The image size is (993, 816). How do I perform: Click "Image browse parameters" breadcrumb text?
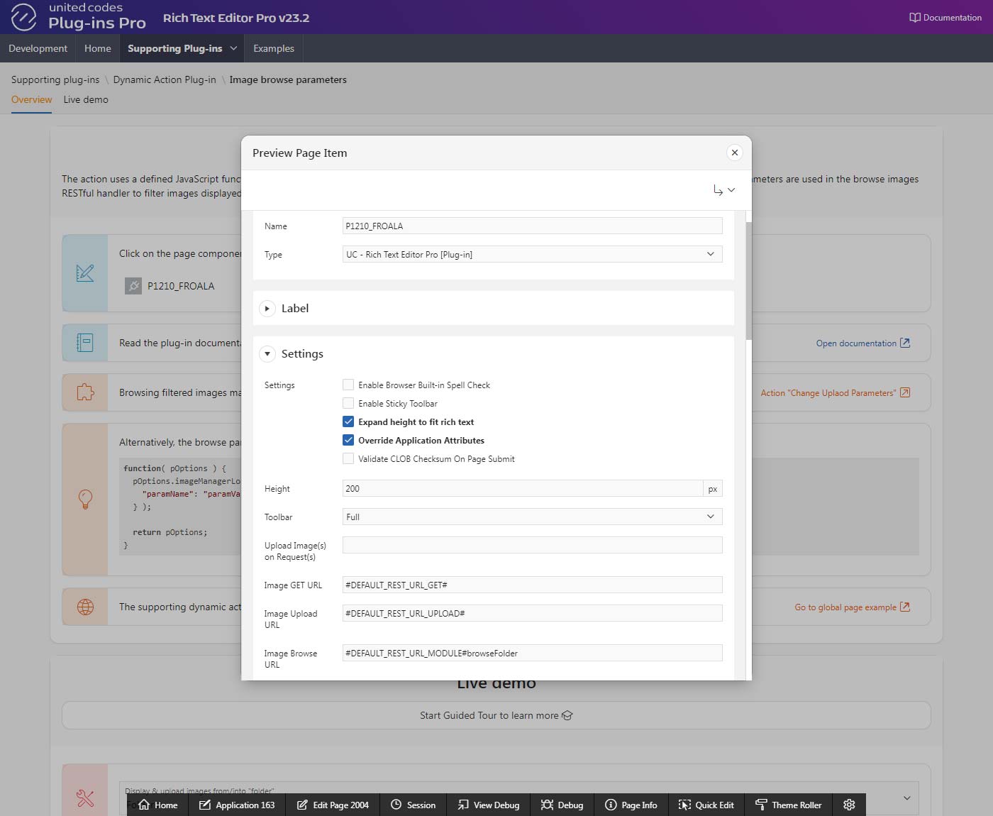point(288,79)
